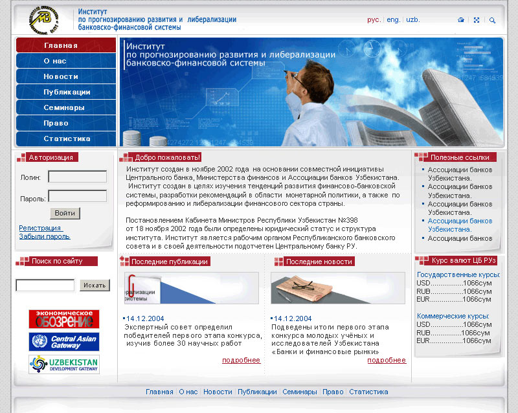This screenshot has height=413, width=518.
Task: Open the site map icon in the header
Action: click(x=477, y=20)
